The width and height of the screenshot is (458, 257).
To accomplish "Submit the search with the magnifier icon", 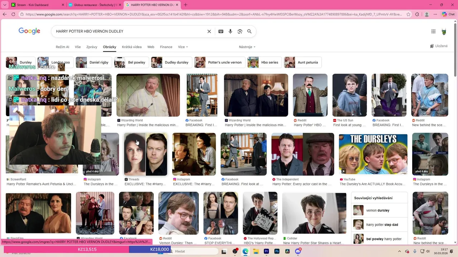I will [249, 31].
